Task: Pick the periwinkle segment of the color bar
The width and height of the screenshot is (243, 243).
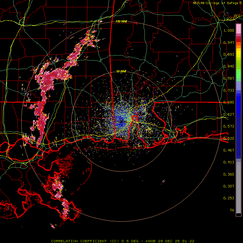Action: click(238, 86)
